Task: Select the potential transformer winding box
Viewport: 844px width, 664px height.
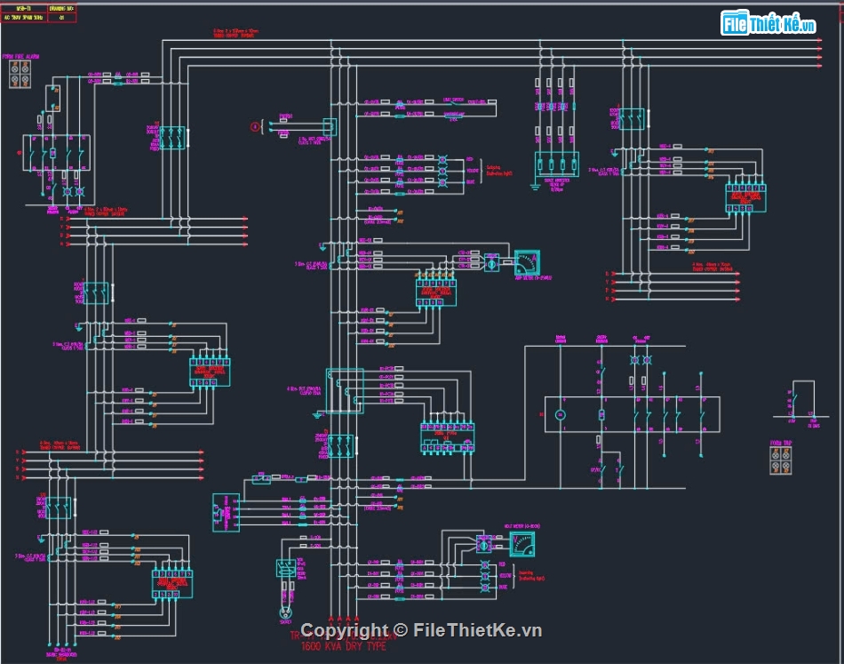Action: 345,391
